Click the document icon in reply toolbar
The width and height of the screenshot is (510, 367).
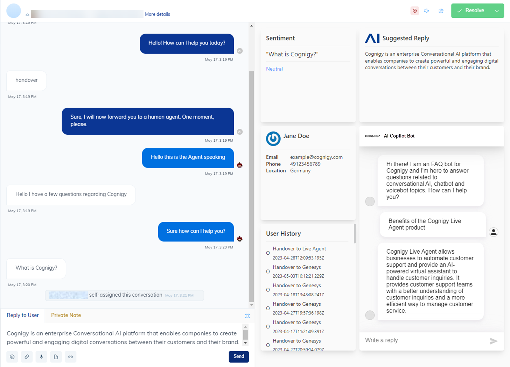coord(56,357)
